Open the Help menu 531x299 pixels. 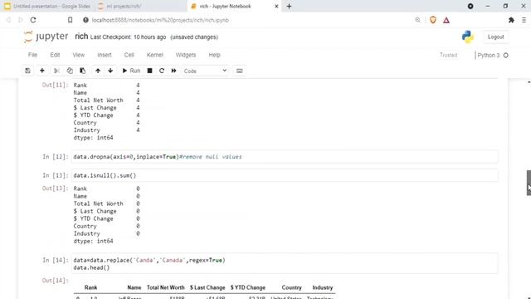click(x=214, y=55)
